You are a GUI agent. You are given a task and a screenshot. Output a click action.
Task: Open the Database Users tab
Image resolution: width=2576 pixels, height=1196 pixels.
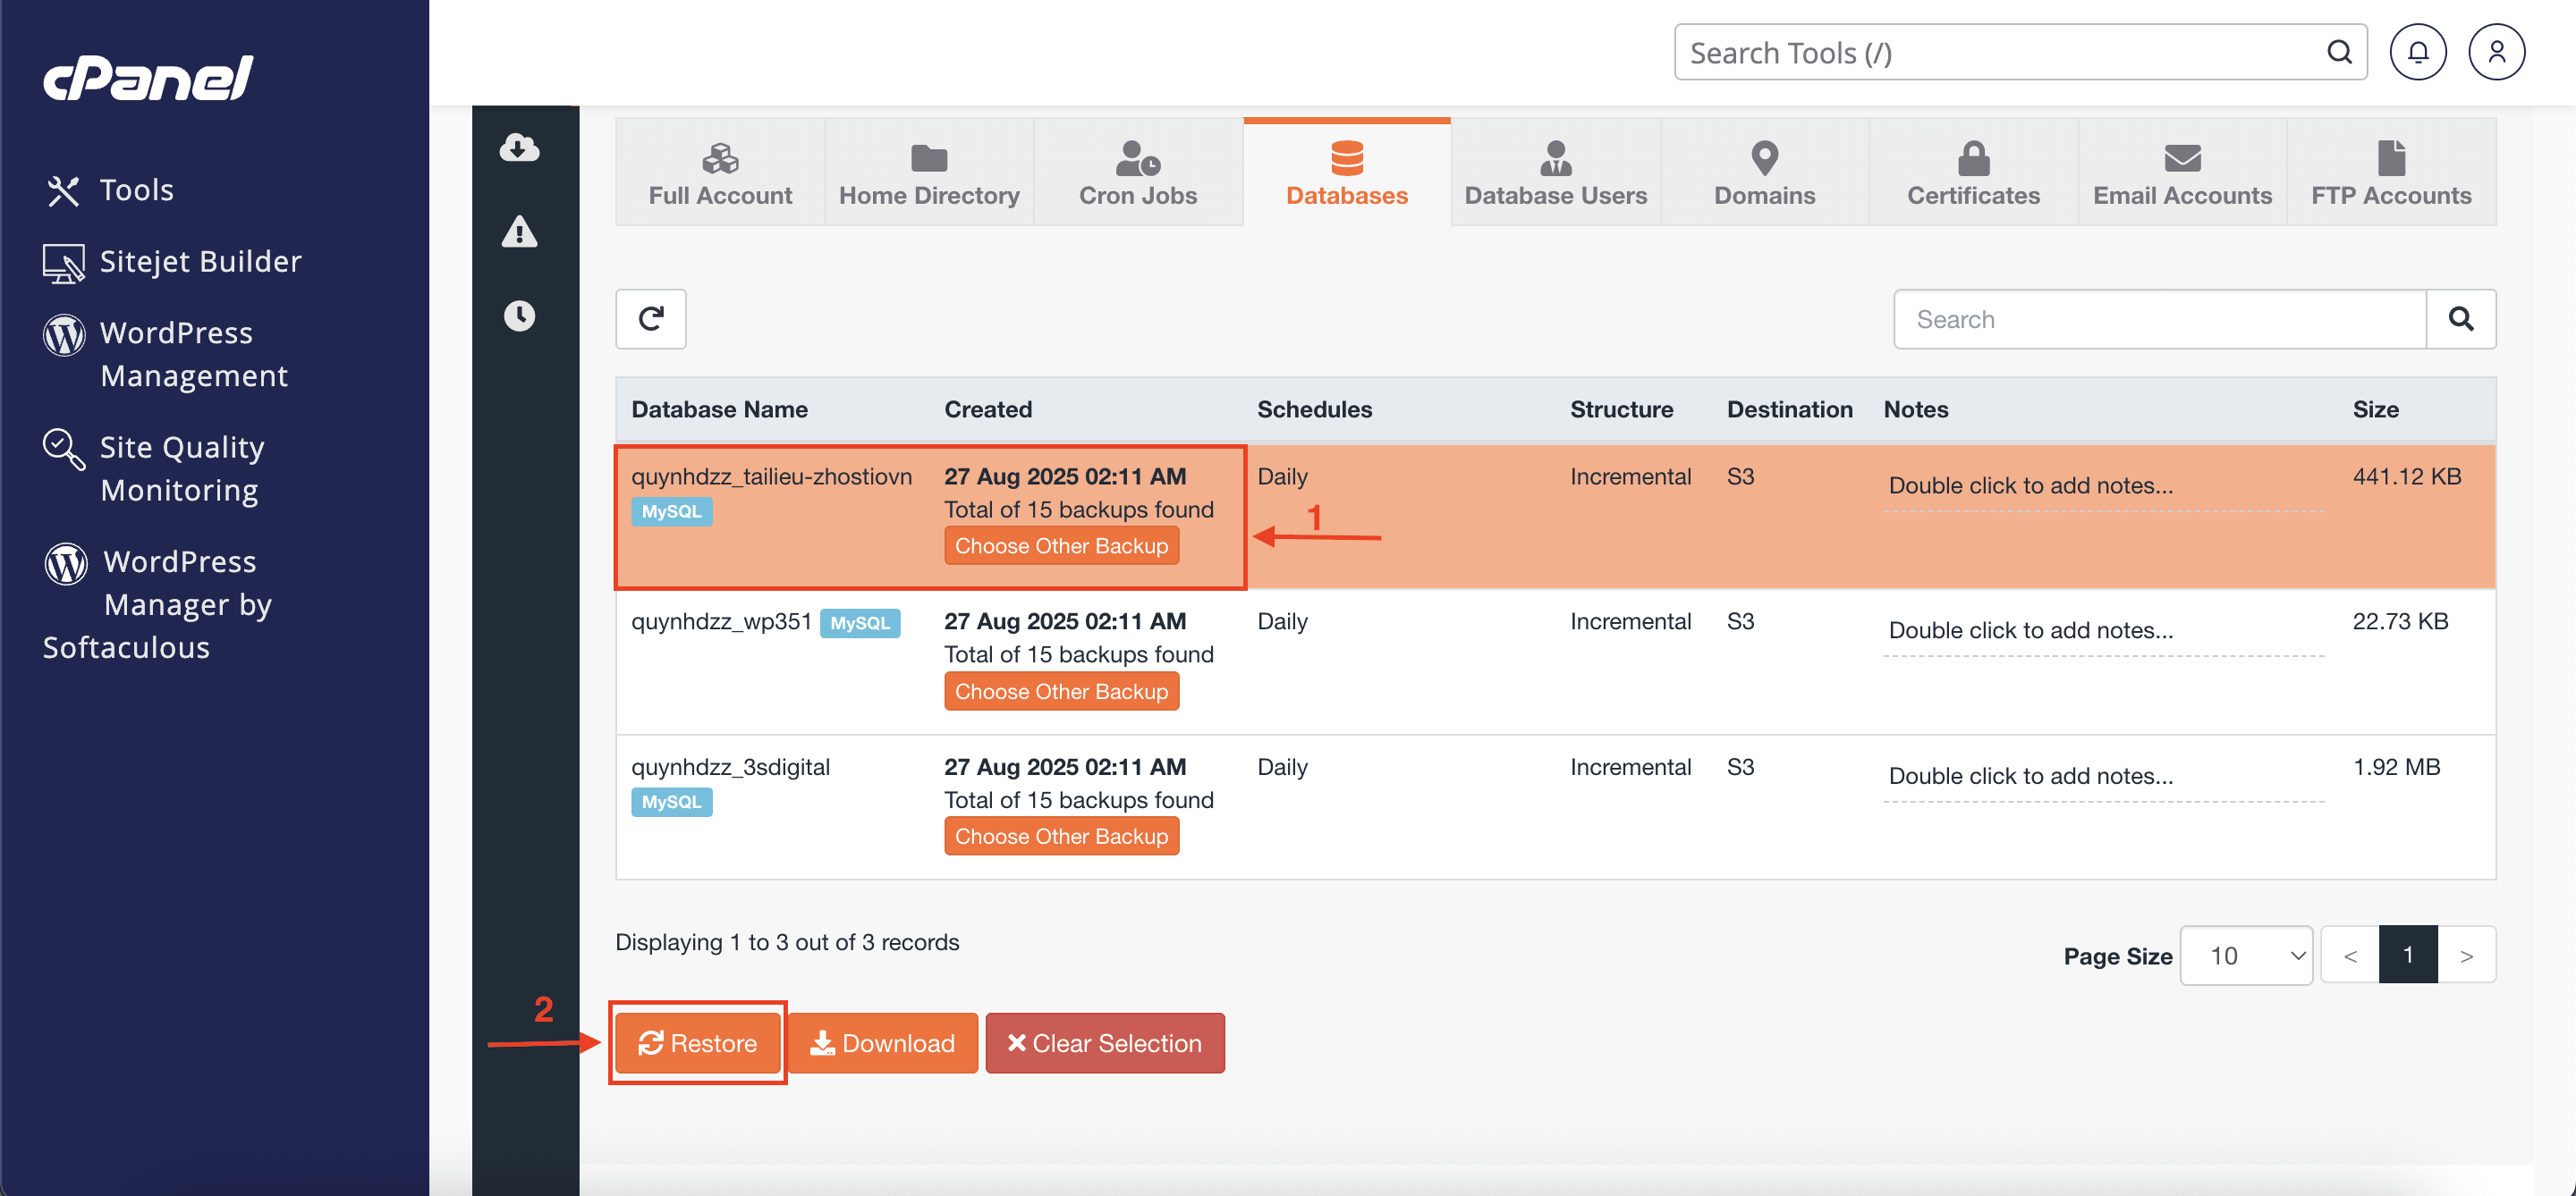(1555, 173)
